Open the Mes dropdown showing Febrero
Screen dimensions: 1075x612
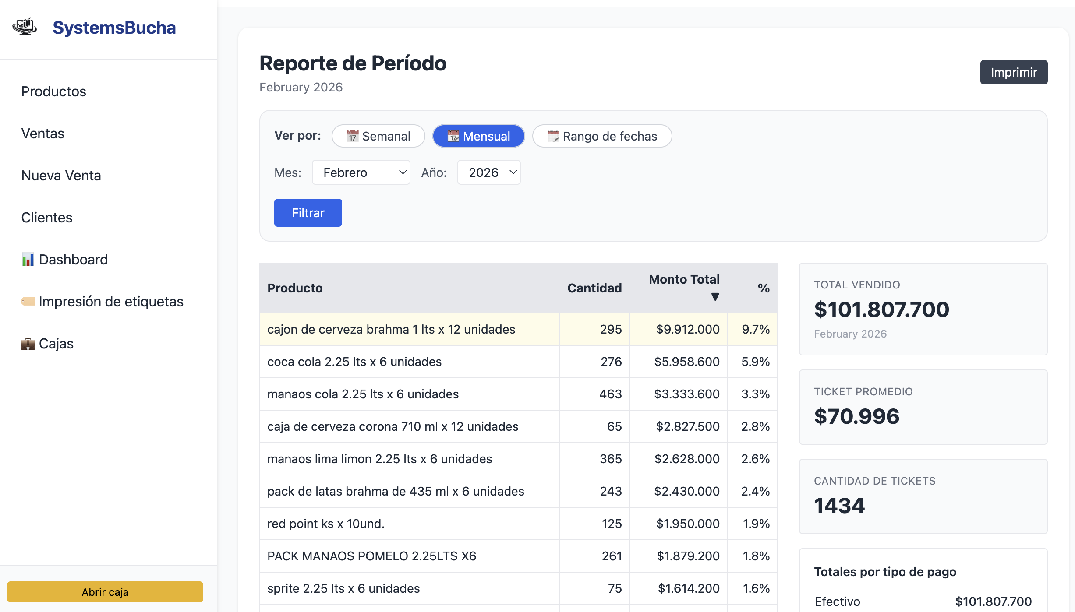pos(361,172)
